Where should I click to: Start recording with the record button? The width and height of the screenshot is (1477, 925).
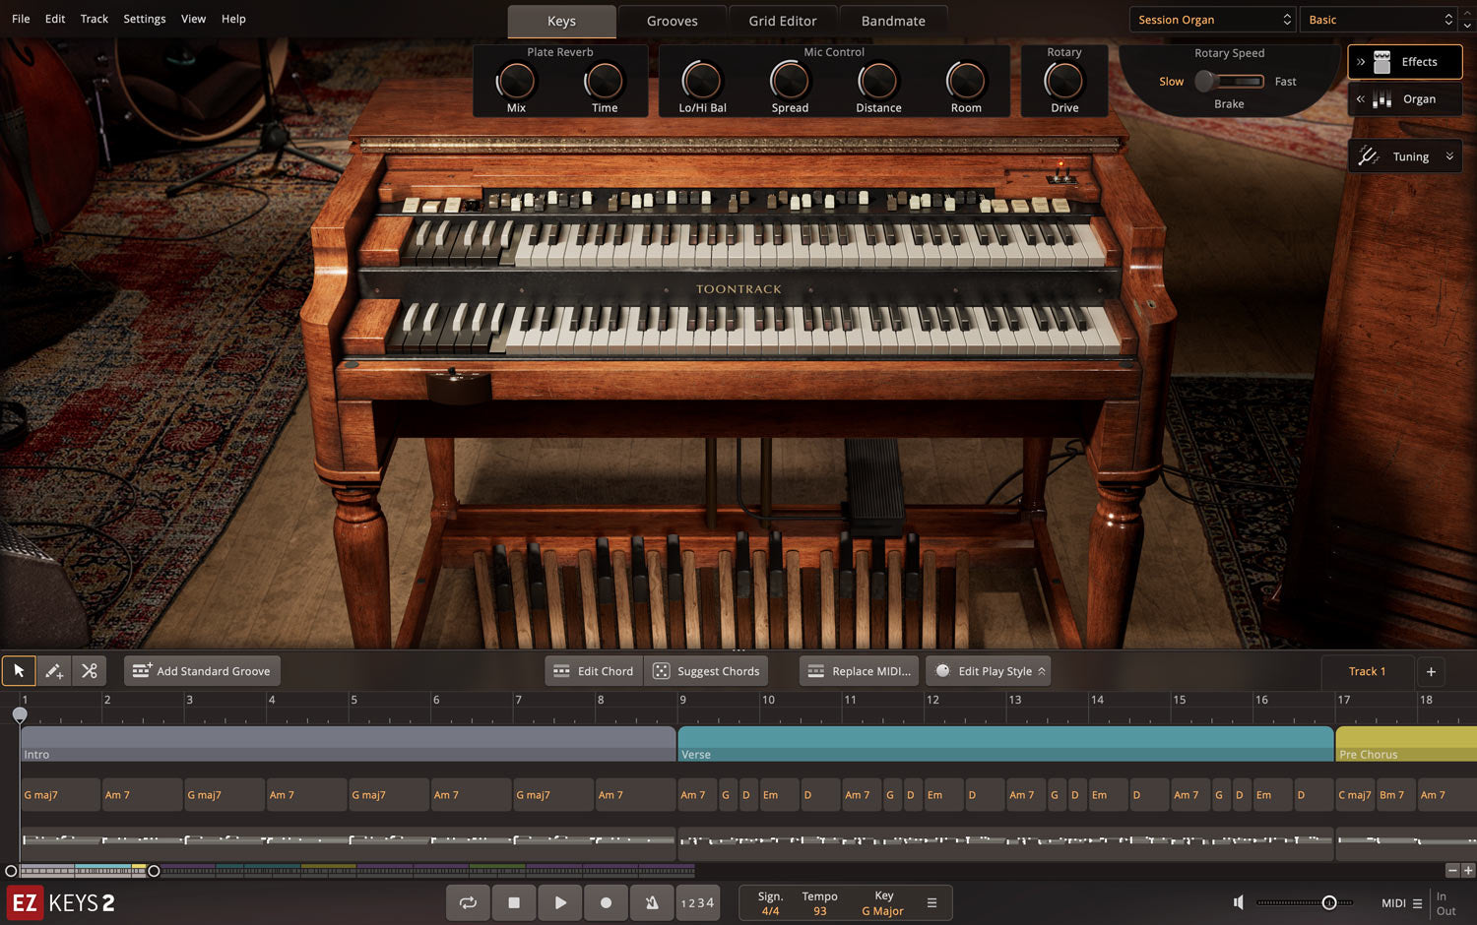(607, 902)
